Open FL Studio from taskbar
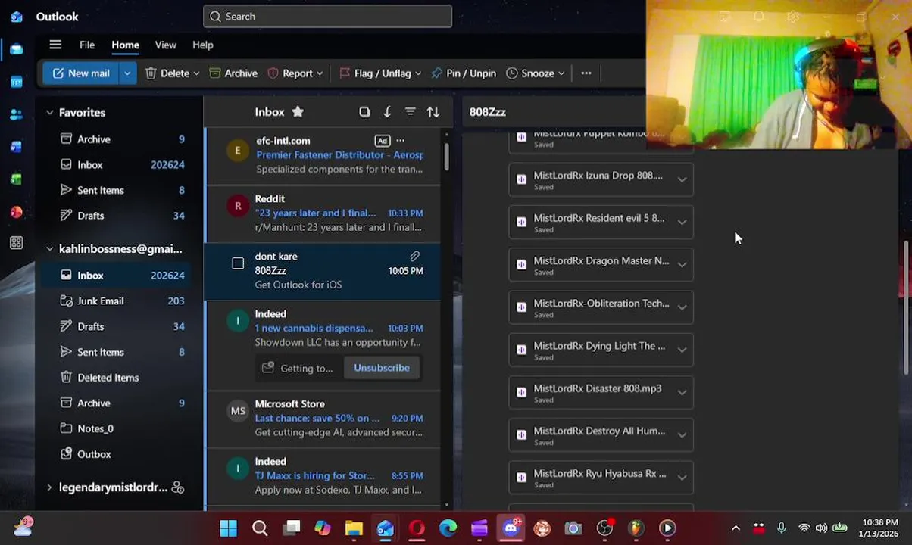The height and width of the screenshot is (545, 912). (x=636, y=528)
